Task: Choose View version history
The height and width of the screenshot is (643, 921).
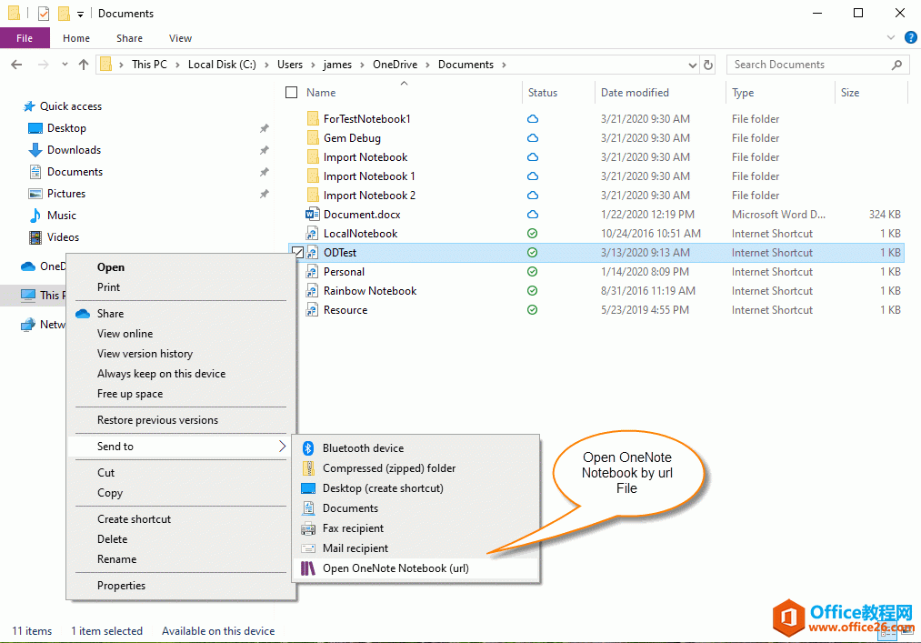Action: (180, 354)
